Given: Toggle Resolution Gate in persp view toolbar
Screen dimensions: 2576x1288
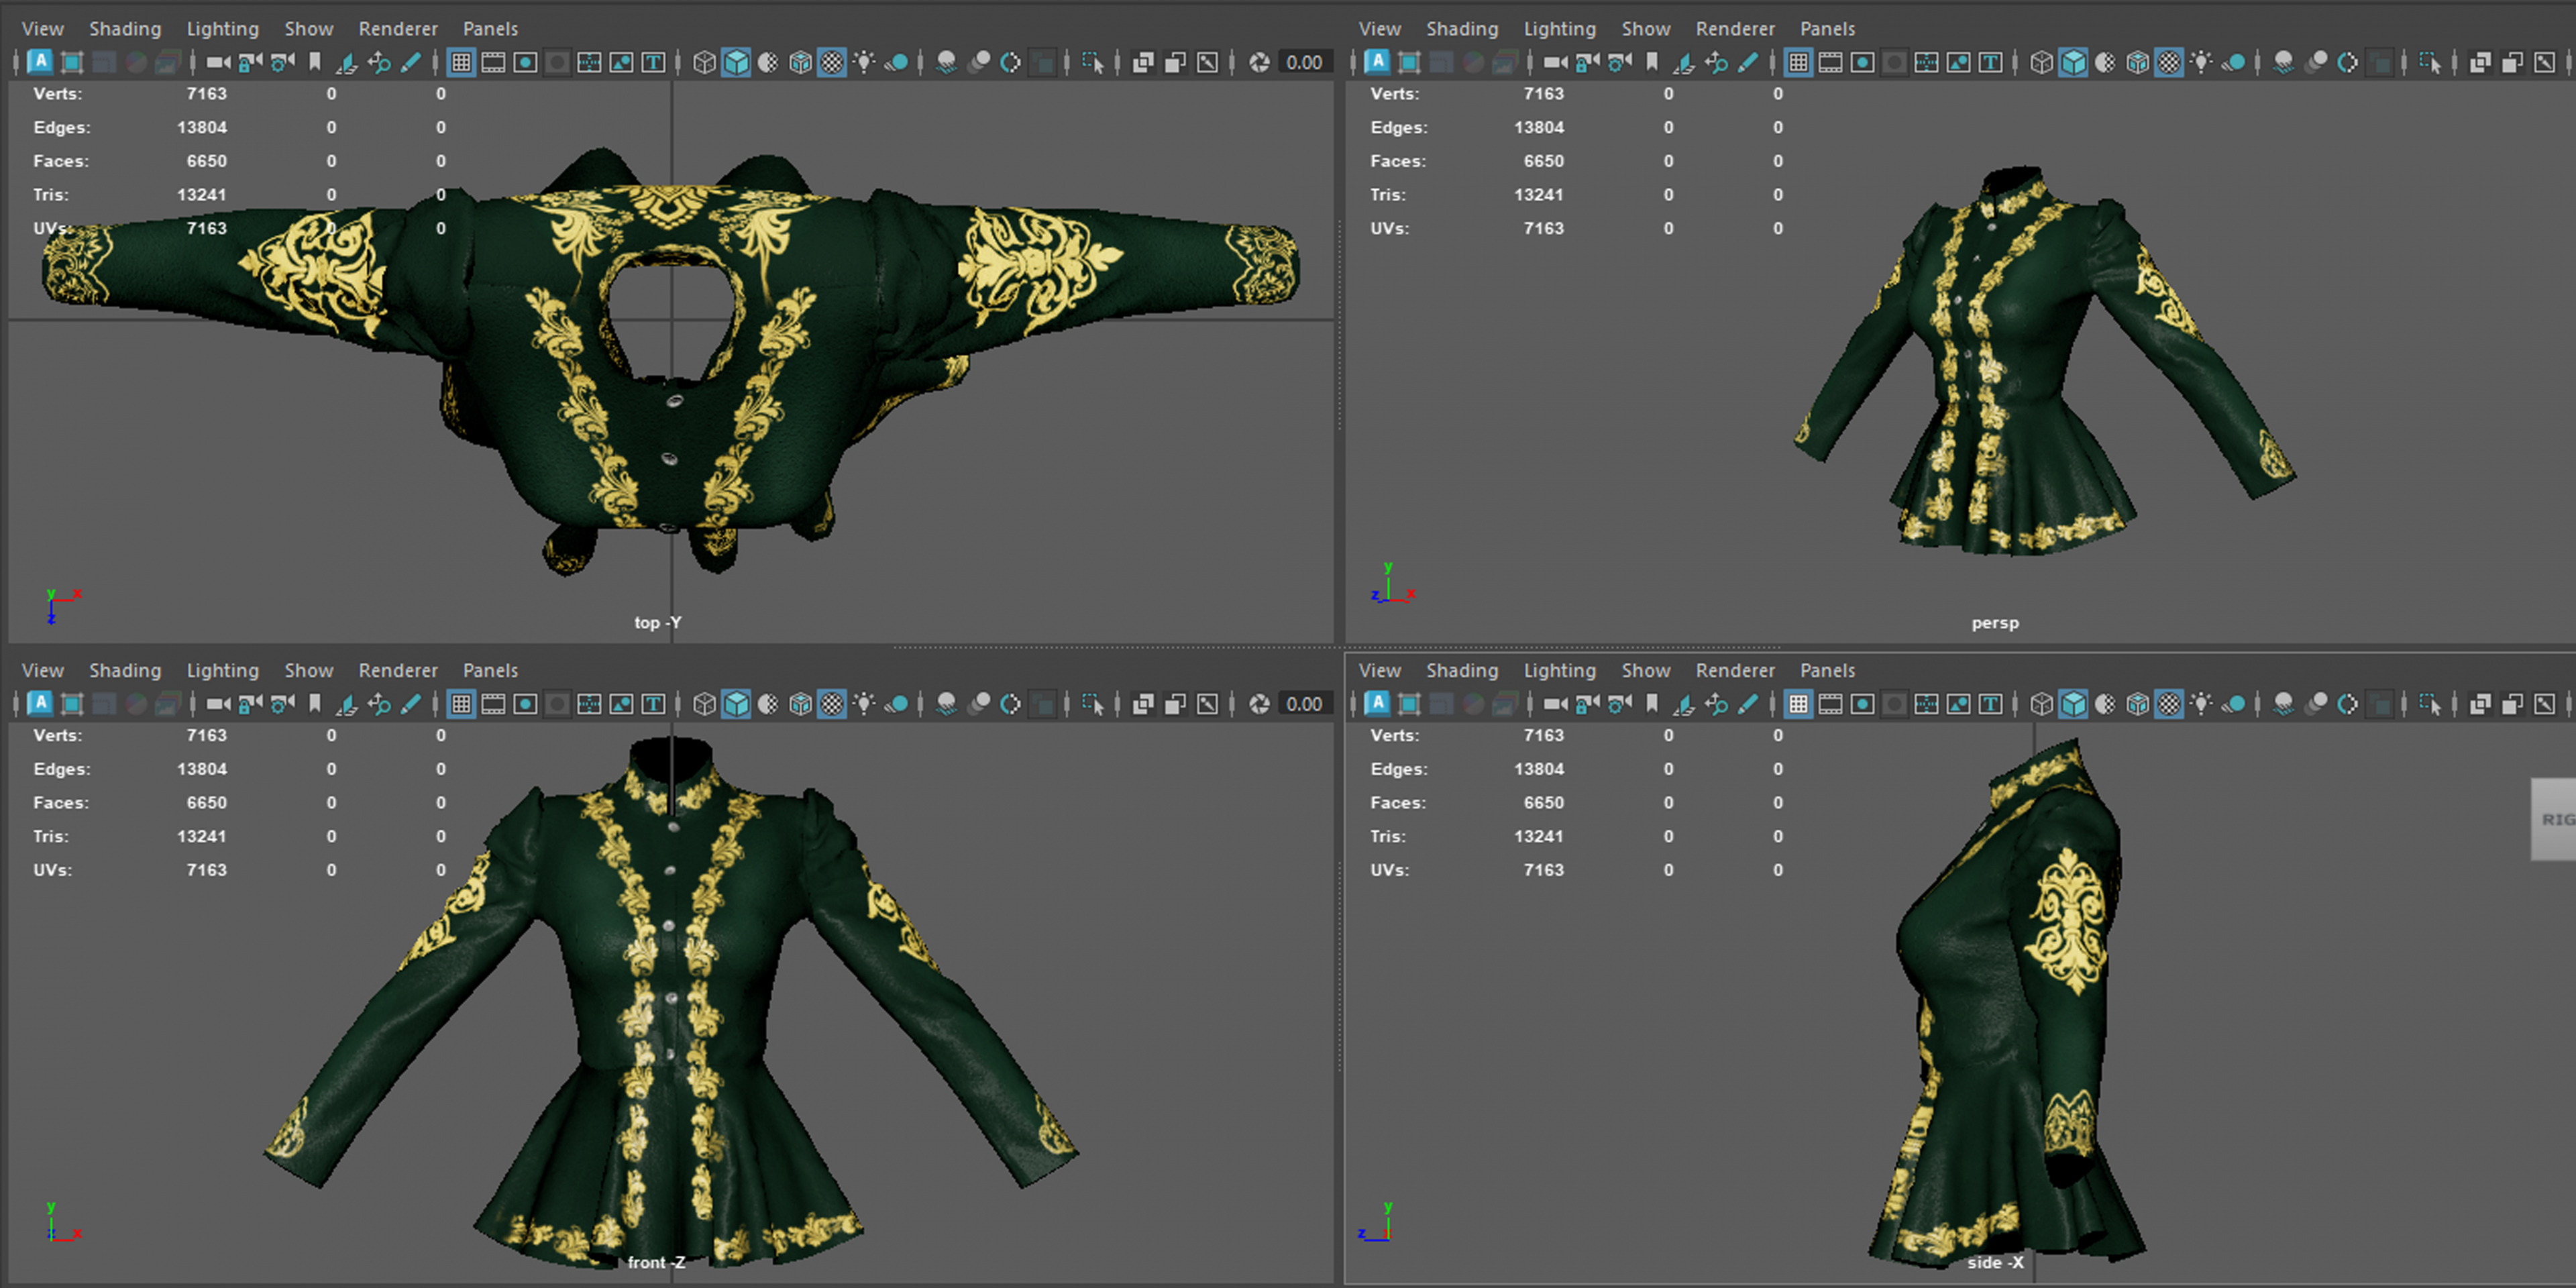Looking at the screenshot, I should [x=1862, y=62].
